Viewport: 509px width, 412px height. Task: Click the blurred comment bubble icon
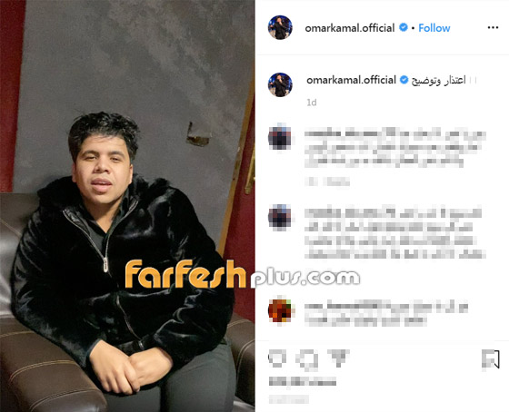tap(307, 359)
